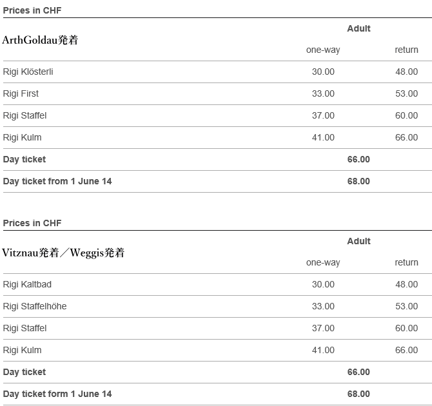Click Rigi Staffel label in ArthGoldau table

click(x=25, y=115)
